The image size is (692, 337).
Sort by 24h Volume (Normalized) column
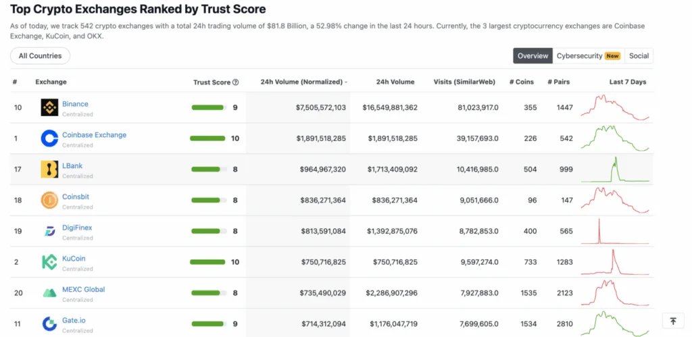(x=301, y=82)
